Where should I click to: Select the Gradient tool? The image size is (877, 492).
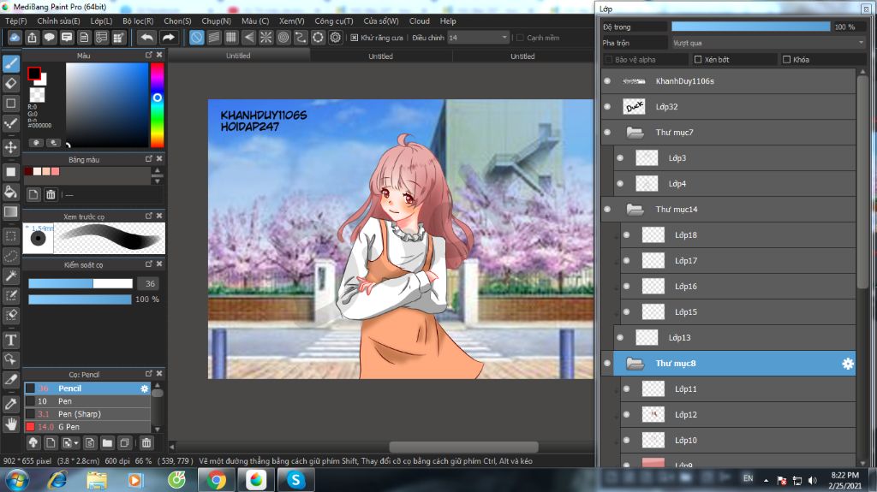(10, 212)
